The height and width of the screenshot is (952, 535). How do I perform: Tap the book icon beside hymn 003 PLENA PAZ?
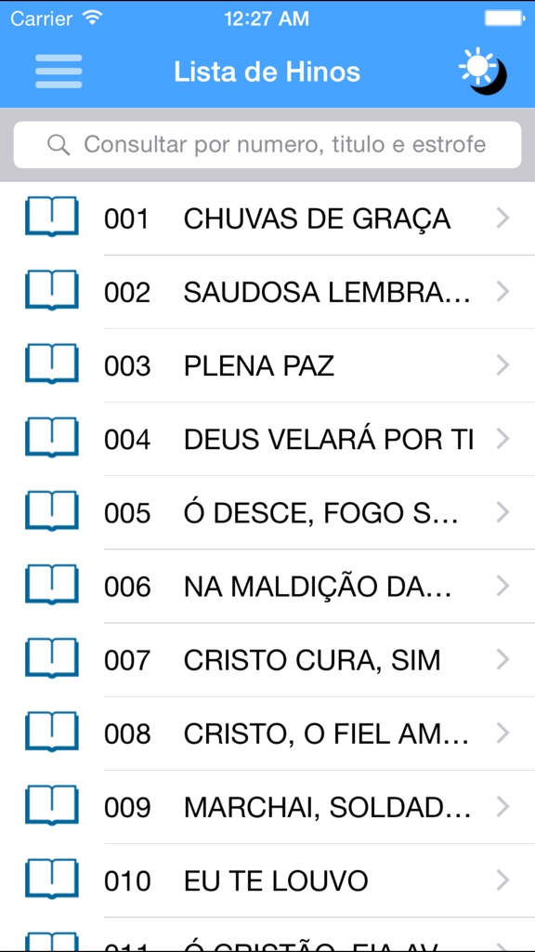(51, 364)
